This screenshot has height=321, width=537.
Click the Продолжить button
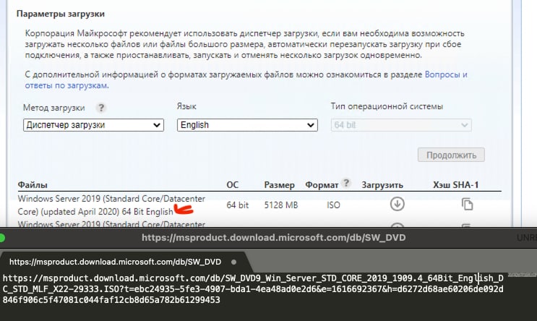pos(451,155)
